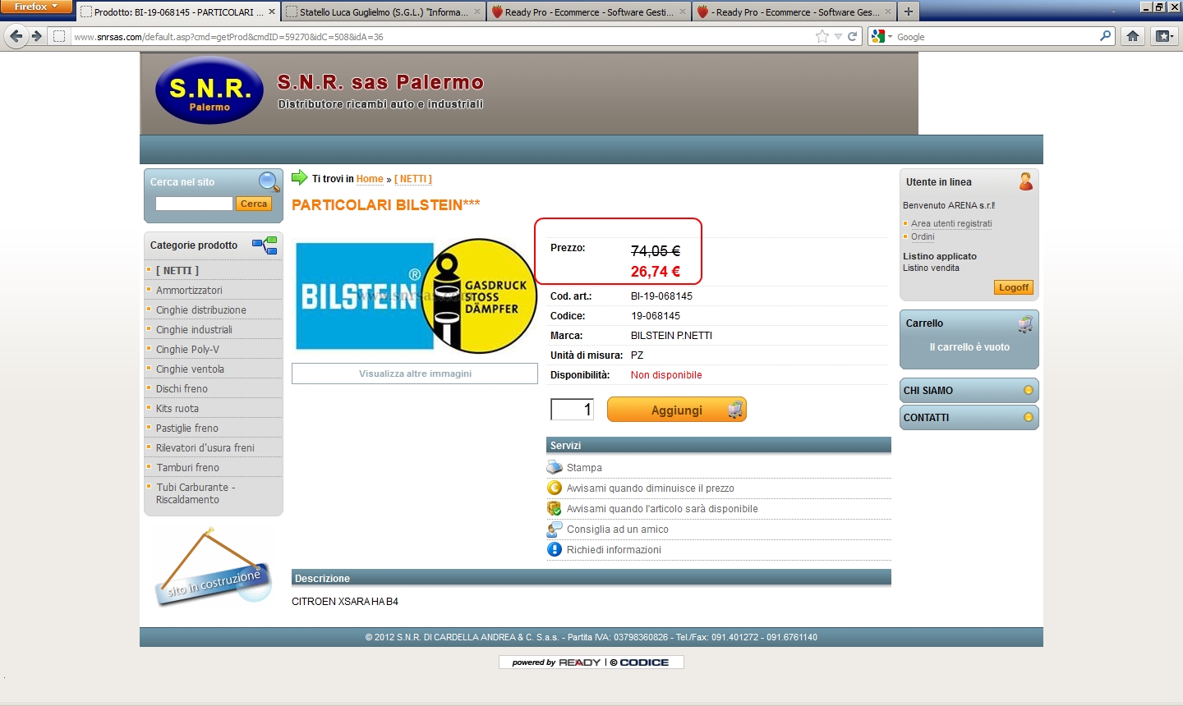Click the Richiedi informazioni link
Screen dimensions: 1183x706
point(614,550)
